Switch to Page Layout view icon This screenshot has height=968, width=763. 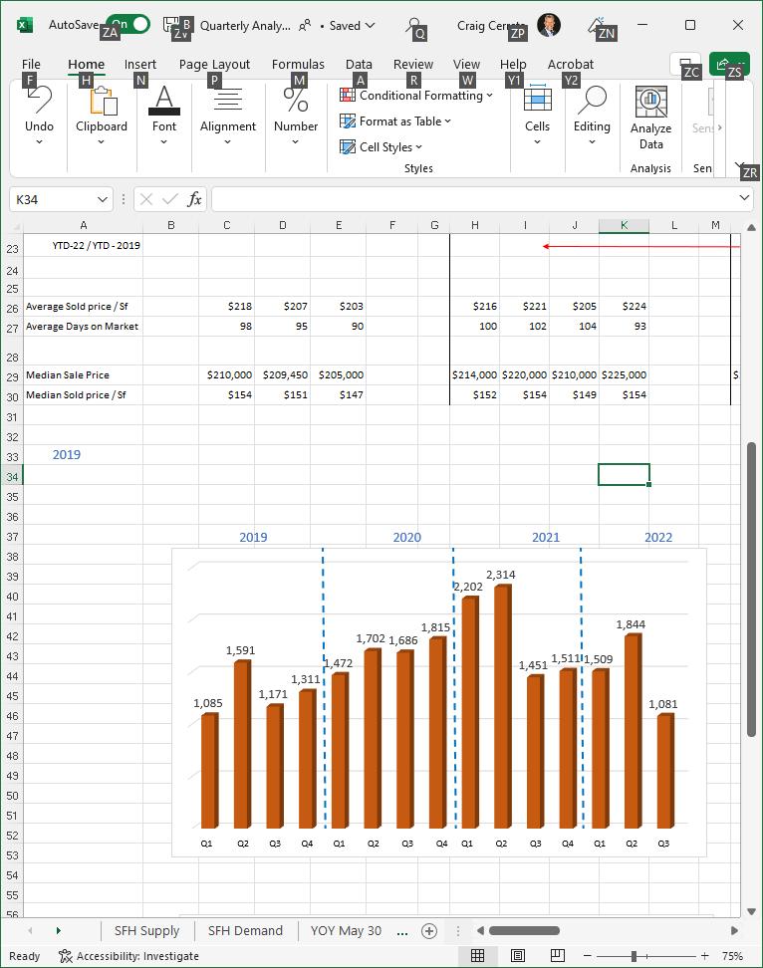coord(517,956)
